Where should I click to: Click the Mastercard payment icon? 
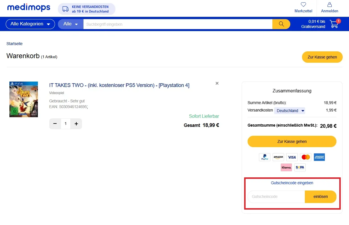tap(305, 157)
